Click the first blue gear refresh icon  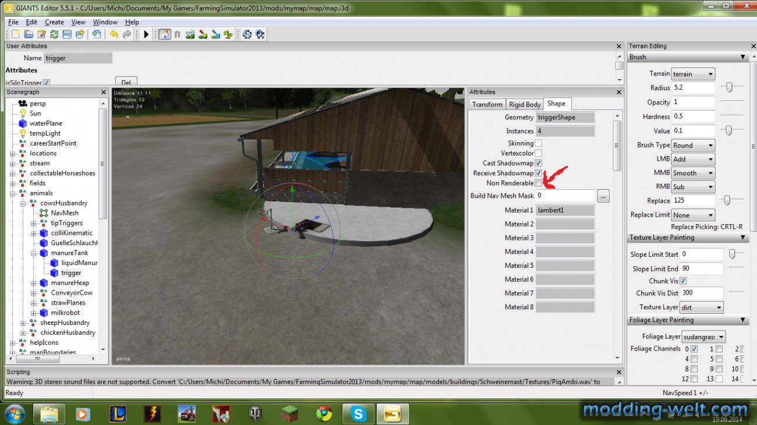[x=247, y=34]
